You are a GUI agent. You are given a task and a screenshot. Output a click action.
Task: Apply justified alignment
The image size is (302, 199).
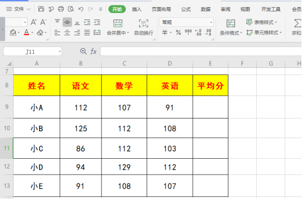point(87,33)
